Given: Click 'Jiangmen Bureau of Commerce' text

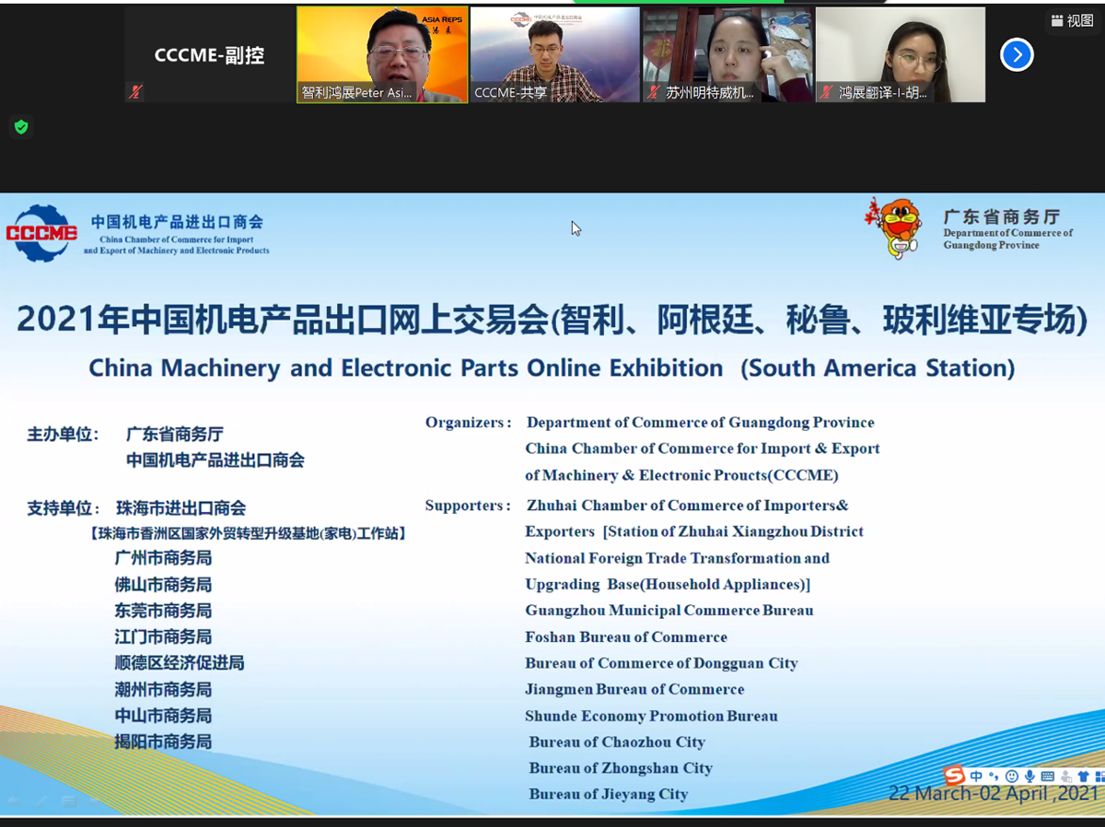Looking at the screenshot, I should point(634,689).
